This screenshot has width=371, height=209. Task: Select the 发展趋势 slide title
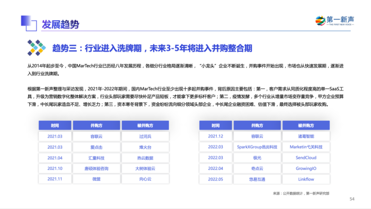60,24
